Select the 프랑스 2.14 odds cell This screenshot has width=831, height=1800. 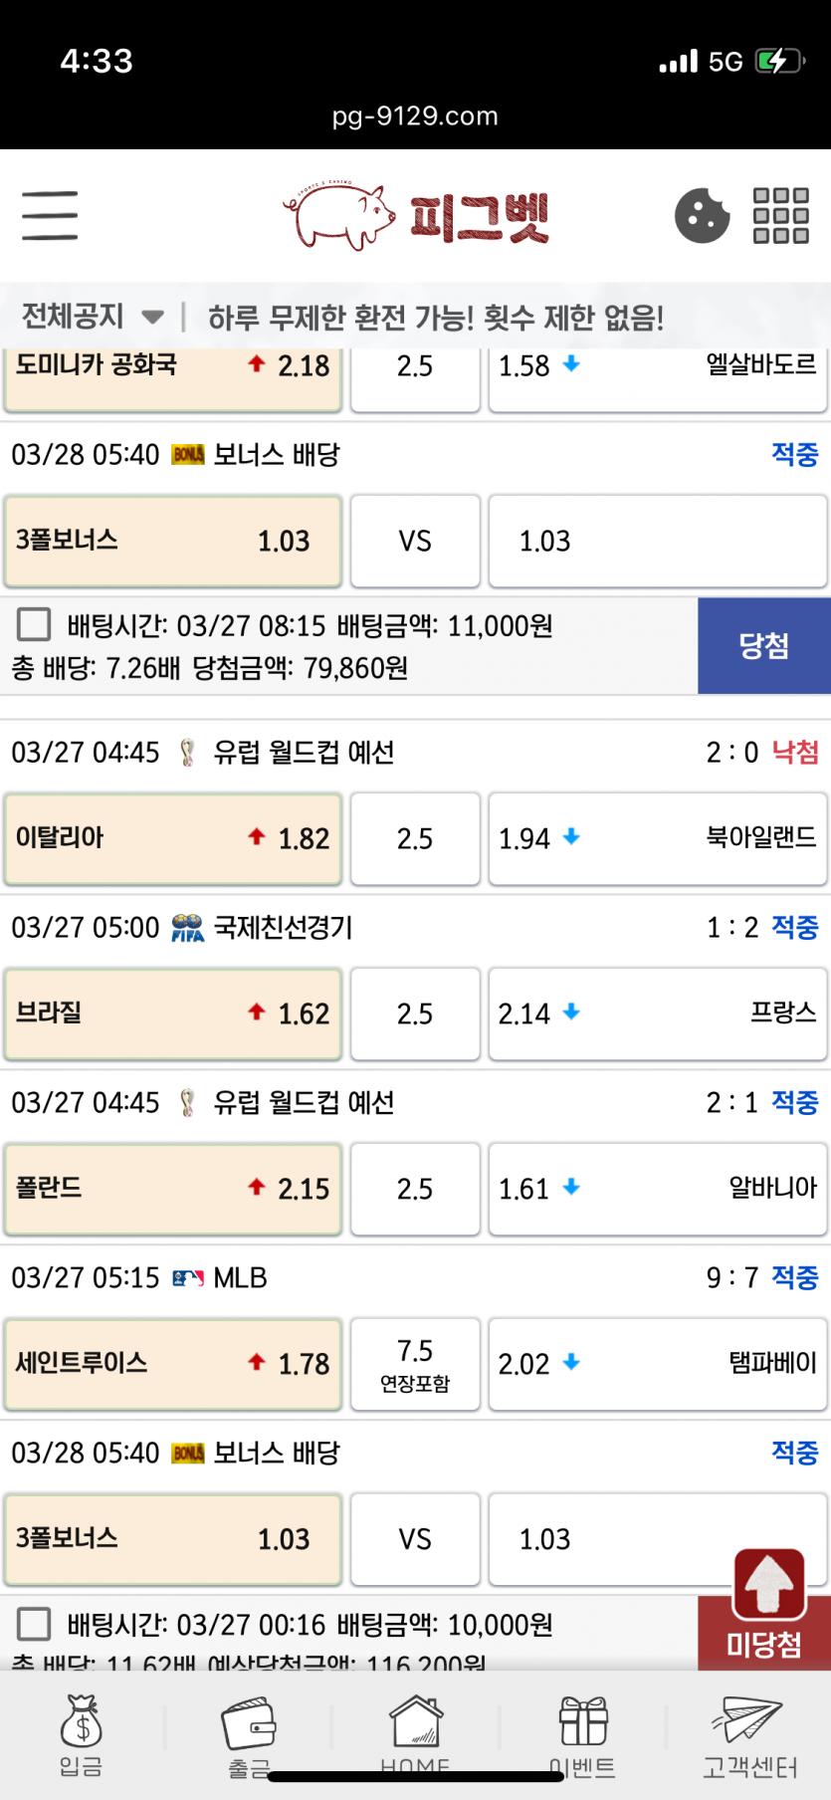(x=658, y=1013)
